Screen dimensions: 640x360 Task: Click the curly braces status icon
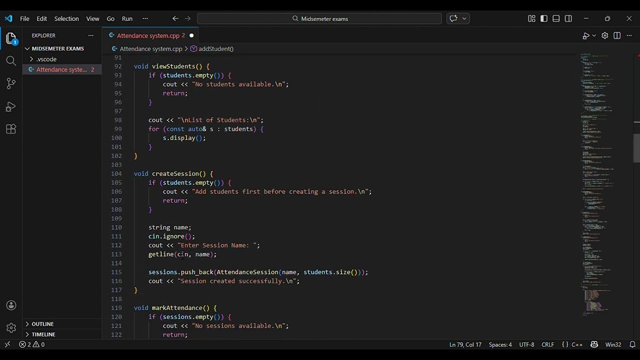click(x=565, y=344)
